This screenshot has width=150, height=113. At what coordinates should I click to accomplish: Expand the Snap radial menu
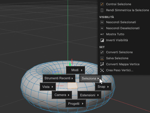(x=103, y=87)
